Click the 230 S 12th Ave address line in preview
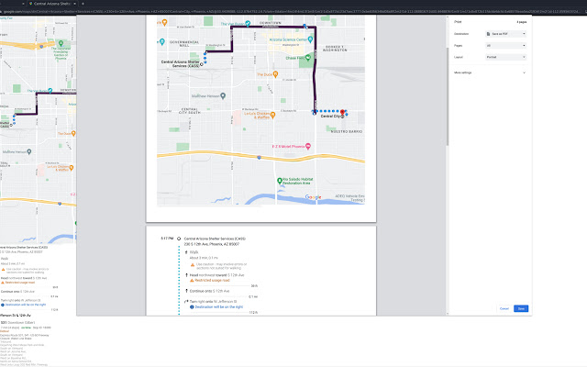 (x=212, y=244)
